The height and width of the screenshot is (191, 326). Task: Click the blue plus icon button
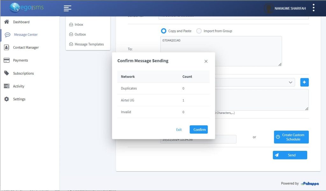click(x=304, y=82)
